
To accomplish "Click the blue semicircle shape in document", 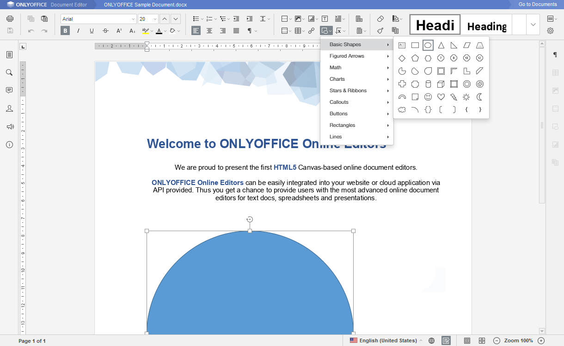I will tap(250, 282).
